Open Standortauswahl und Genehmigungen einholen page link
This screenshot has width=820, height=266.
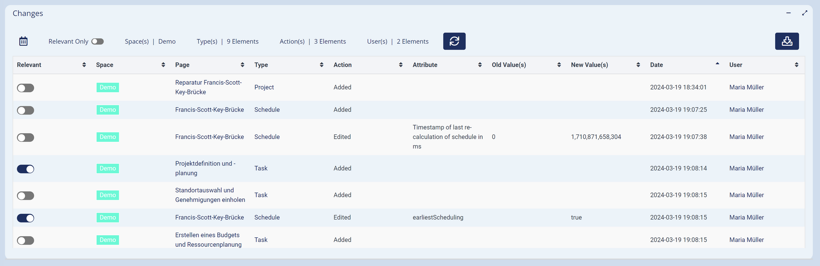pyautogui.click(x=210, y=195)
